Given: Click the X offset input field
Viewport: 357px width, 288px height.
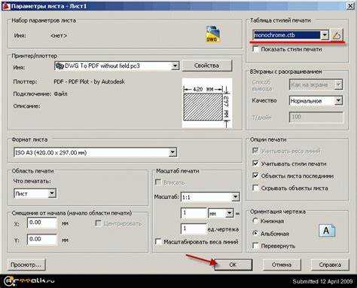Looking at the screenshot, I should click(42, 223).
